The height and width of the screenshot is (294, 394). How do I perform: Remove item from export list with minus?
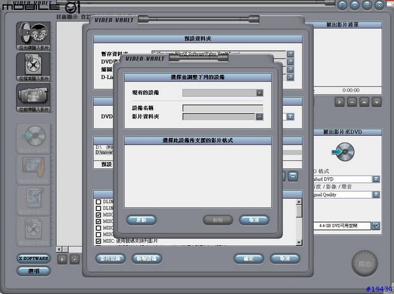tap(352, 103)
